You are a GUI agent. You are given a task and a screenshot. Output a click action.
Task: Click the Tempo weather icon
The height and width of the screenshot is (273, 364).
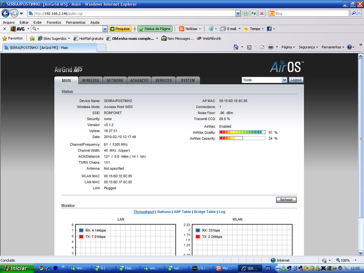[x=246, y=29]
